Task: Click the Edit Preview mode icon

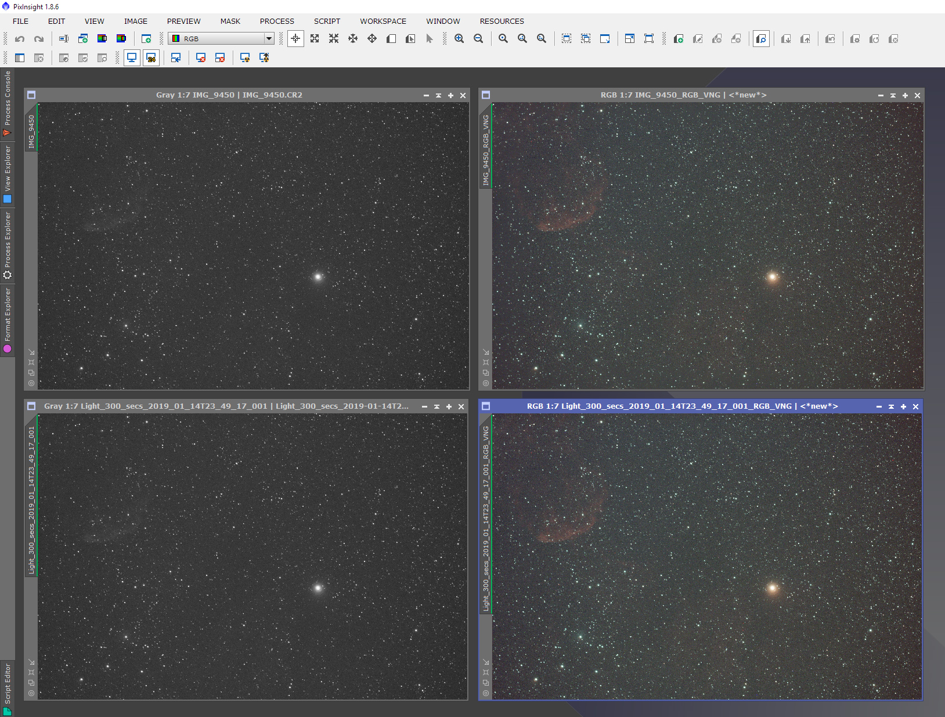Action: pos(410,39)
